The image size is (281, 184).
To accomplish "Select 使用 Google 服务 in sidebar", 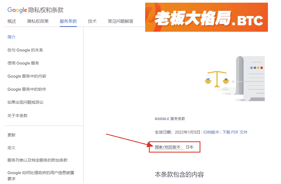I will (x=23, y=63).
